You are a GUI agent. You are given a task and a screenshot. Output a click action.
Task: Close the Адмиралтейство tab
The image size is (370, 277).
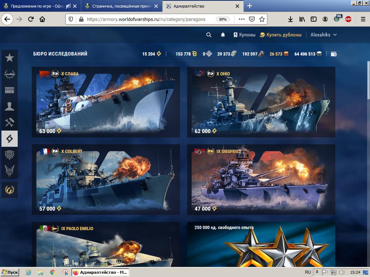tap(237, 6)
